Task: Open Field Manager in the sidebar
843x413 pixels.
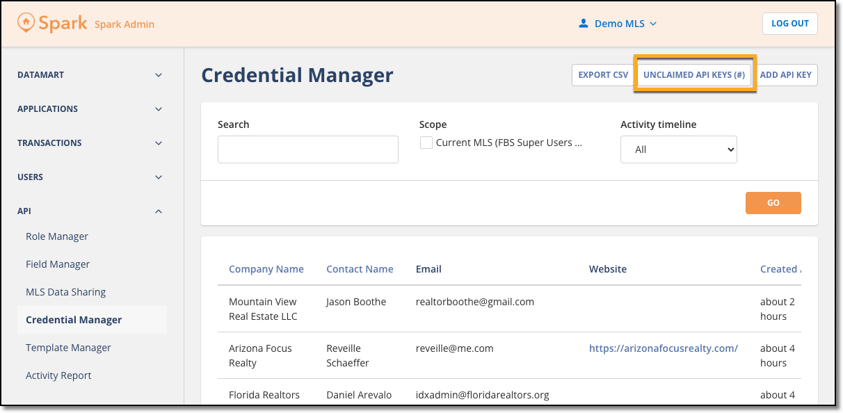Action: (x=58, y=264)
